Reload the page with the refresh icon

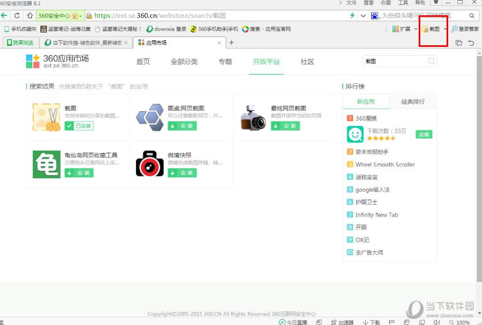pyautogui.click(x=17, y=15)
